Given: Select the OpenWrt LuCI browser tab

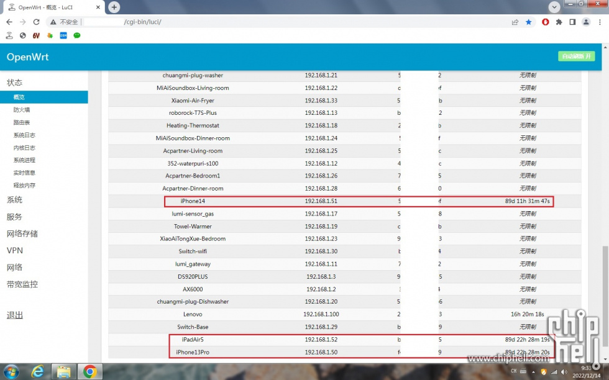Looking at the screenshot, I should (x=53, y=7).
